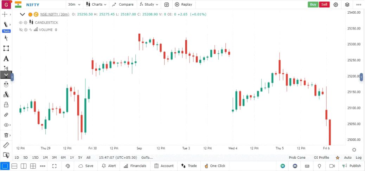Viewport: 365px width, 171px height.
Task: Switch to the 1Y time range
Action: coord(72,158)
